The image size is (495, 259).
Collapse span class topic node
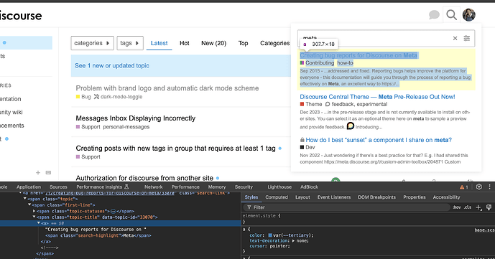[25, 199]
